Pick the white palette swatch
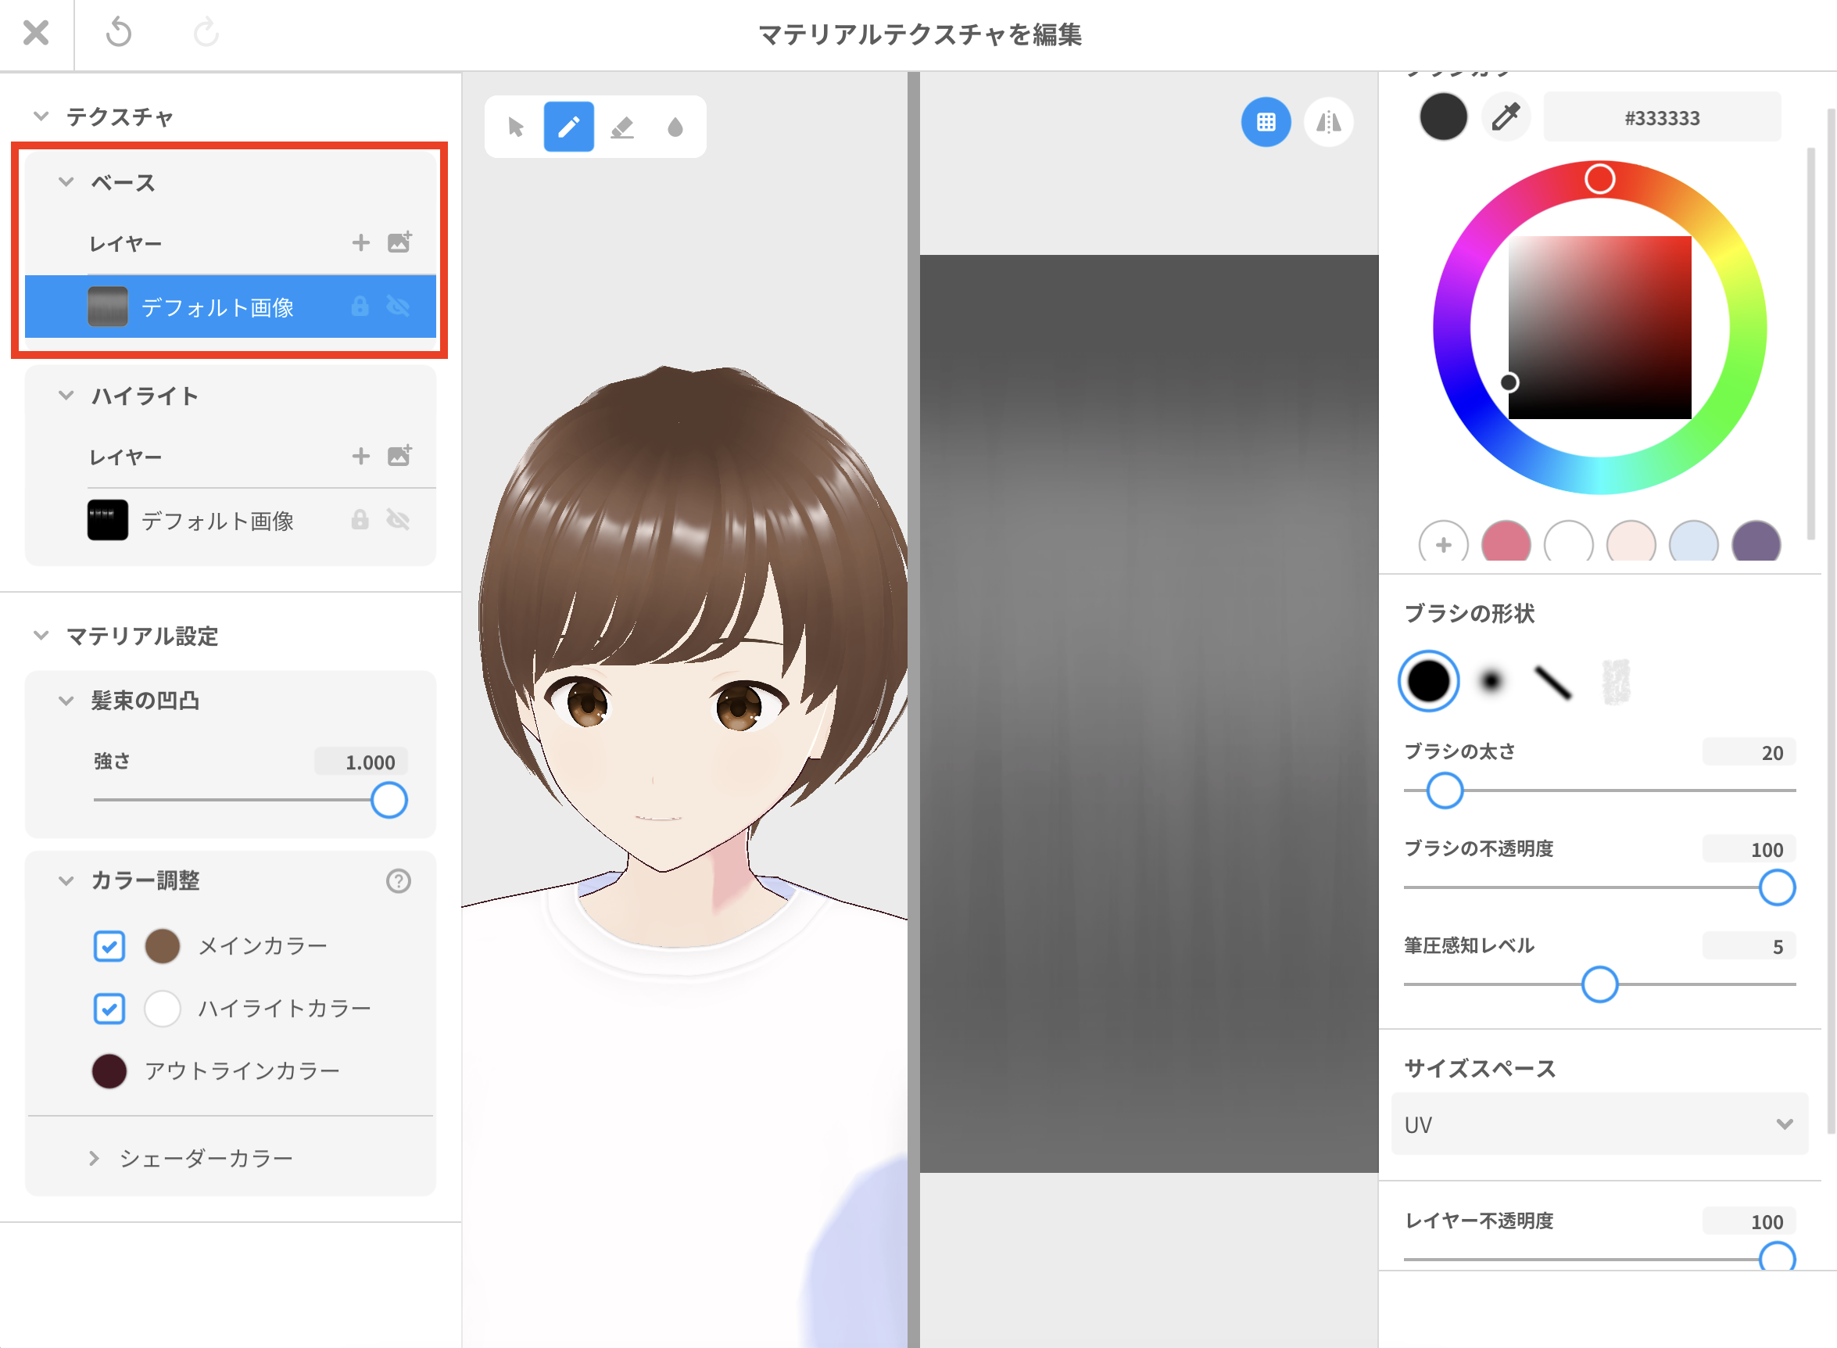This screenshot has height=1348, width=1837. (1568, 543)
